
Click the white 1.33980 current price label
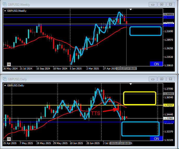(x=169, y=118)
